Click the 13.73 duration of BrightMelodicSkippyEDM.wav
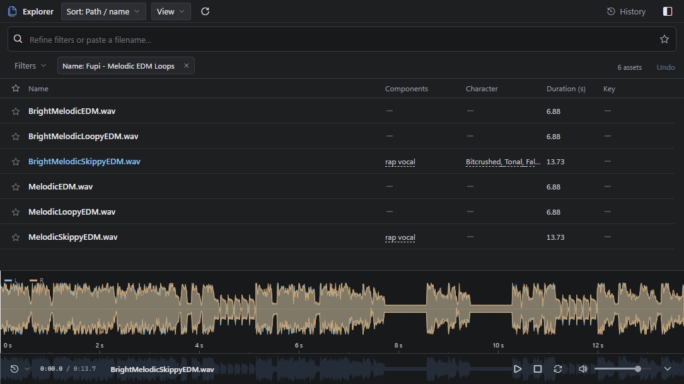This screenshot has height=384, width=684. click(555, 162)
